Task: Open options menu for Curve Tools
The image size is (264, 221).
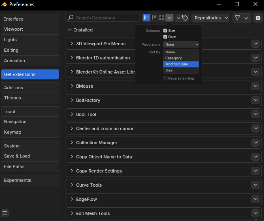Action: [255, 185]
